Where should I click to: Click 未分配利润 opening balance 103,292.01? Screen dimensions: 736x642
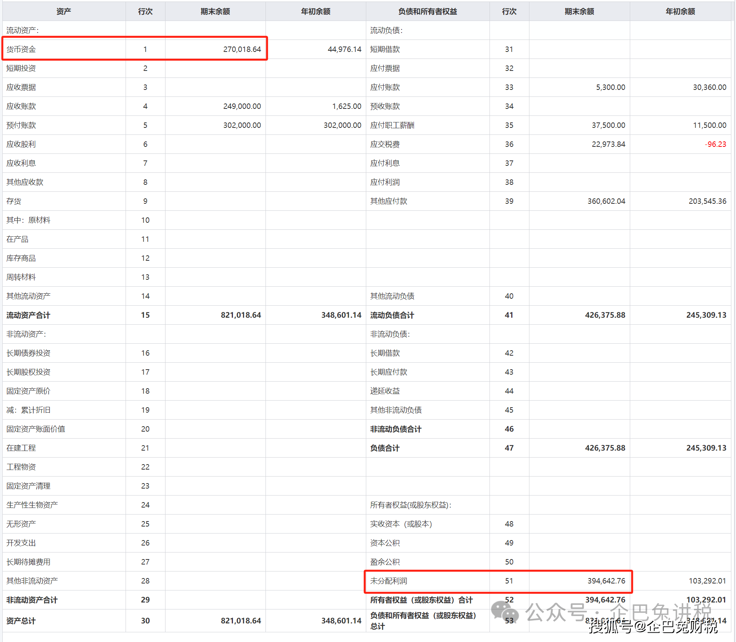tap(707, 581)
